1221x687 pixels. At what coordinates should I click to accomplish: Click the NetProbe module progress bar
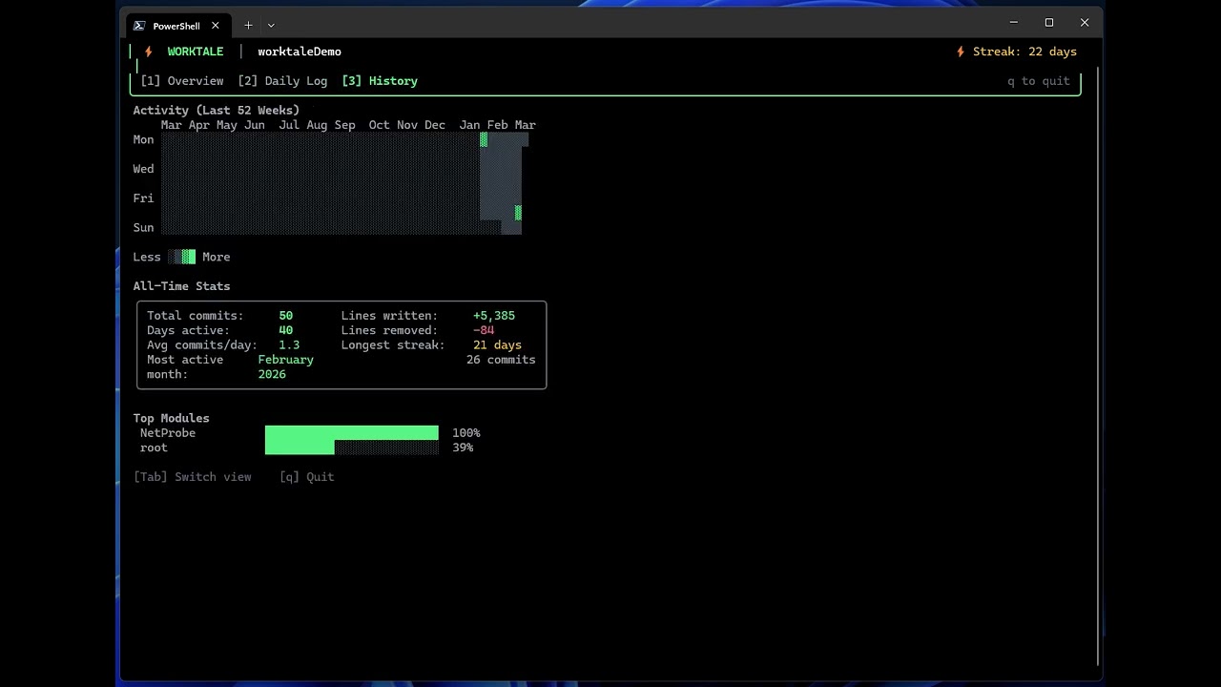click(352, 433)
